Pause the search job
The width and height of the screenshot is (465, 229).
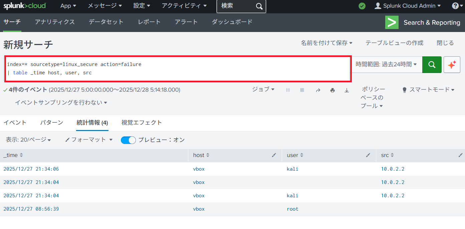click(288, 90)
